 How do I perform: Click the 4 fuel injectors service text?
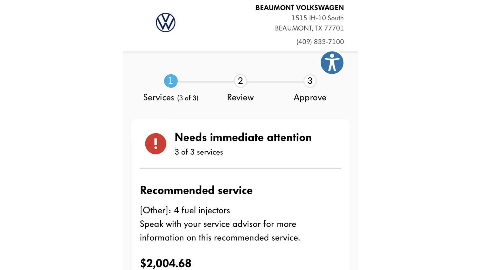tap(185, 210)
